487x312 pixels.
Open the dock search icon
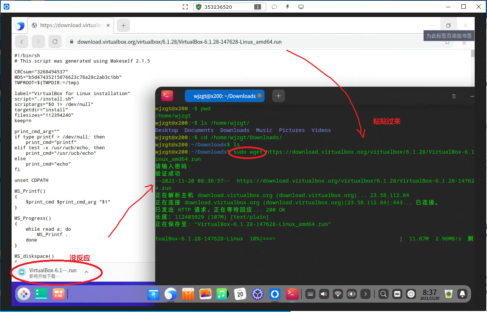click(384, 294)
